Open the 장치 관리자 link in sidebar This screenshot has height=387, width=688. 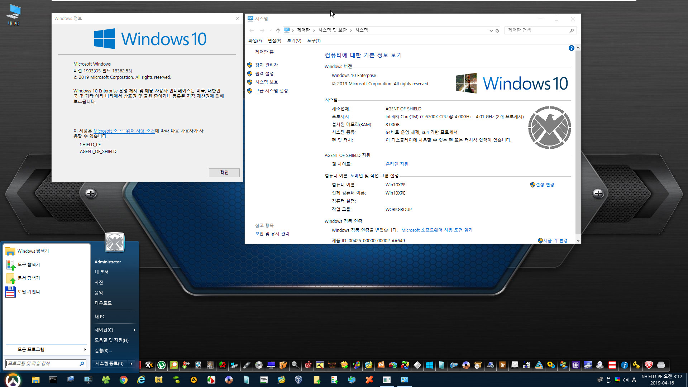coord(266,65)
